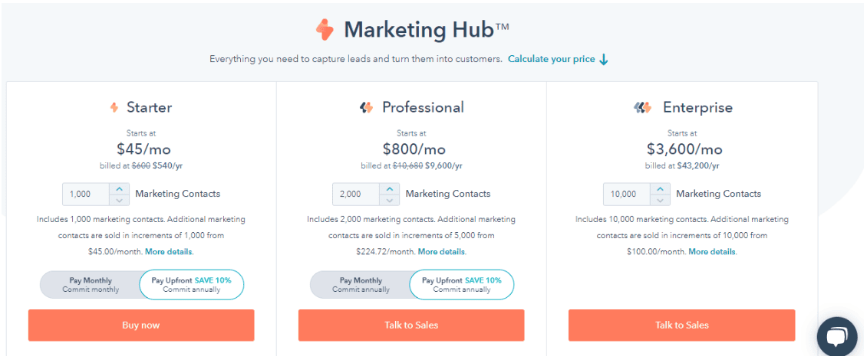Viewport: 867px width, 363px height.
Task: Open More details link in Enterprise plan
Action: (x=712, y=251)
